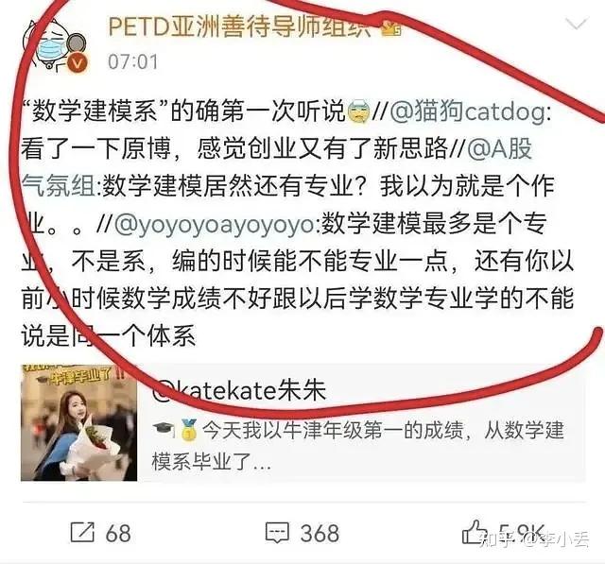The height and width of the screenshot is (564, 605).
Task: Tap the sick-face emoji in post
Action: point(359,112)
